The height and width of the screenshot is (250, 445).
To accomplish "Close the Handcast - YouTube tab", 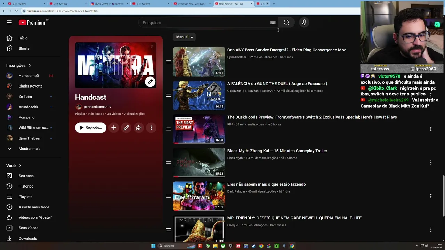I will [x=251, y=3].
